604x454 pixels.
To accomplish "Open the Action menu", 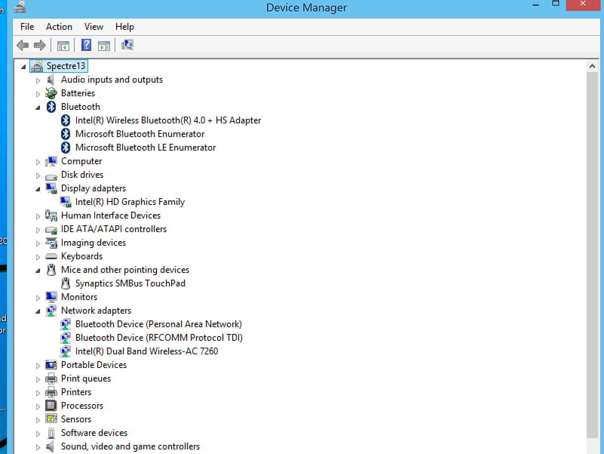I will (x=59, y=27).
